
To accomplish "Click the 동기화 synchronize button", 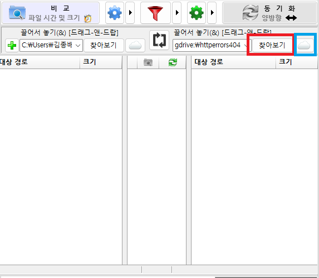I will pos(269,13).
